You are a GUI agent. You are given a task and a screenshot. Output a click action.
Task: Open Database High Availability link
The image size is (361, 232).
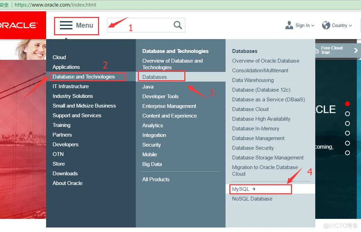[261, 119]
